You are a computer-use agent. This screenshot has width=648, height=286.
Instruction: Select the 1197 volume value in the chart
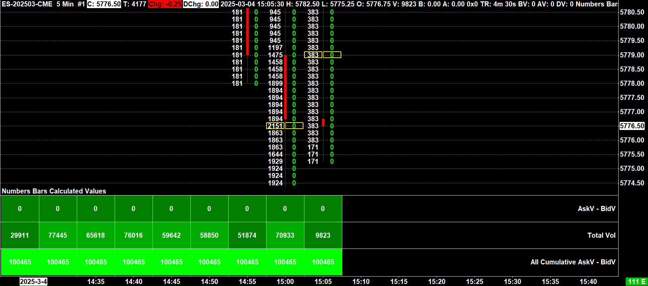[275, 48]
